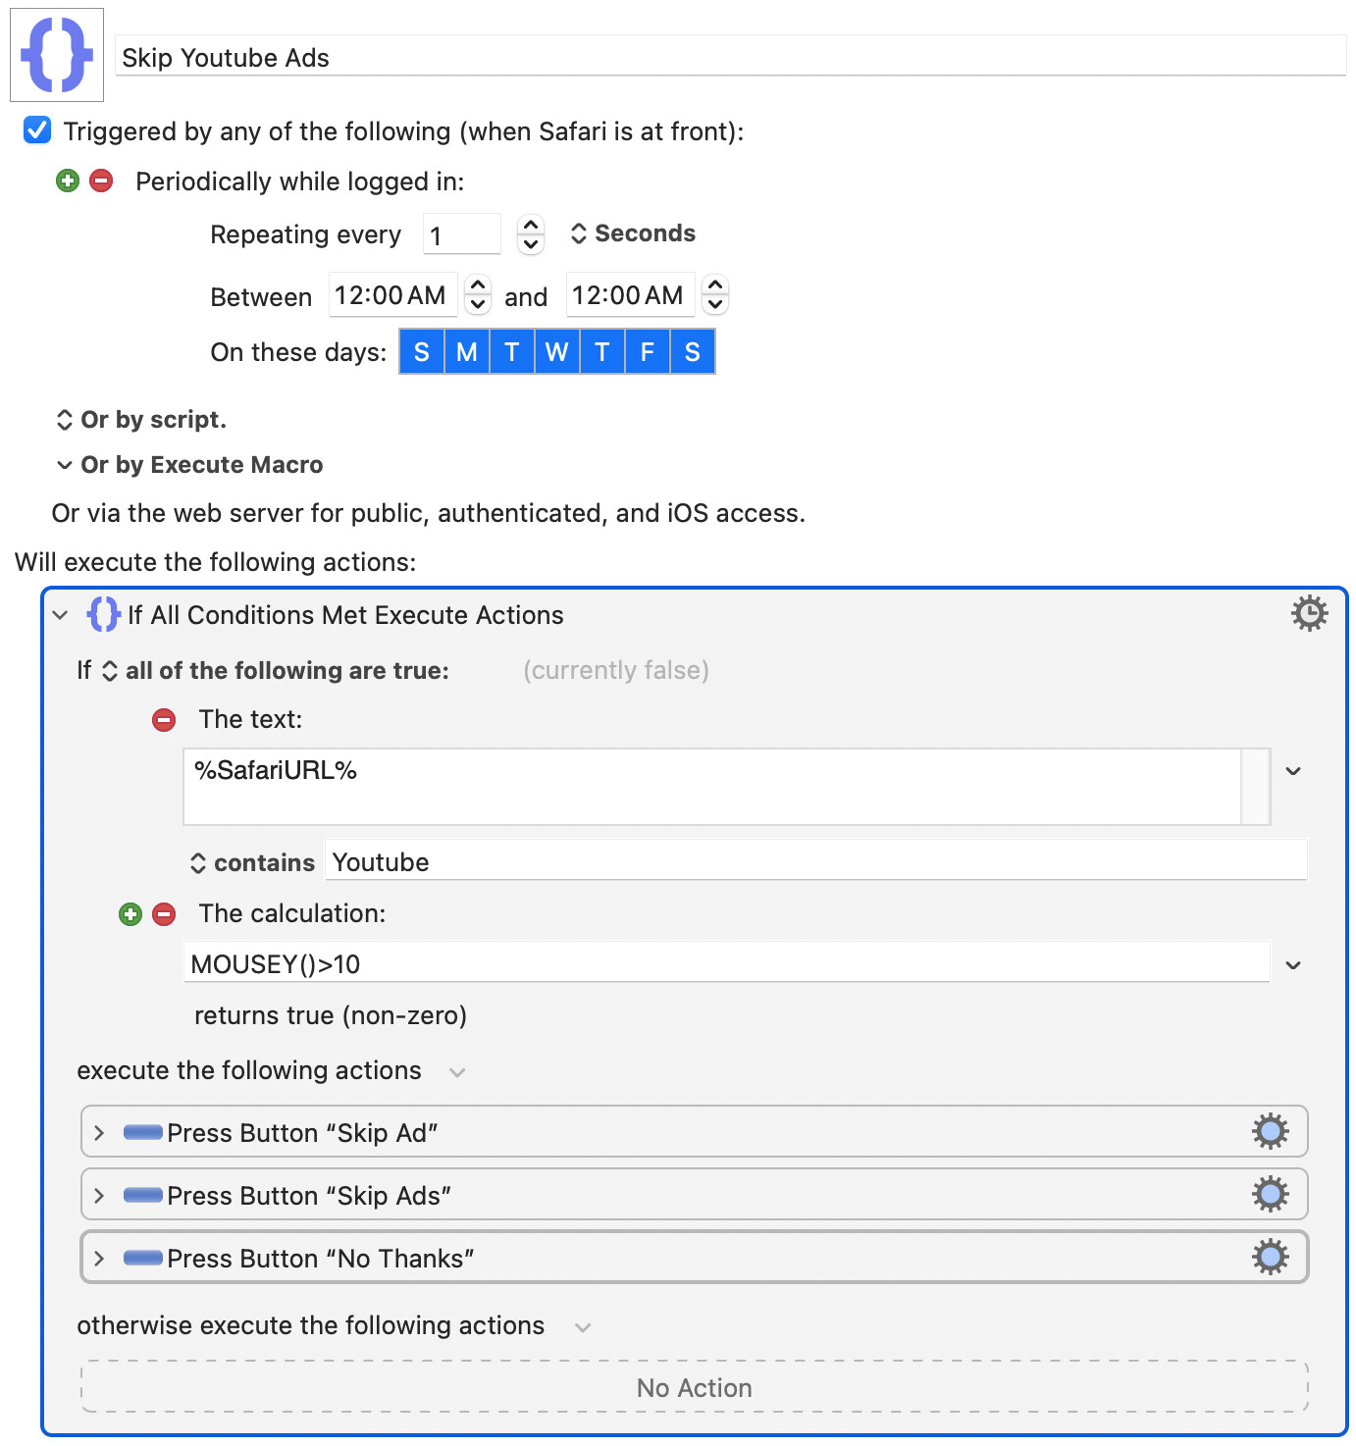Viewport: 1356px width, 1446px height.
Task: Click the If action curly braces icon
Action: 104,614
